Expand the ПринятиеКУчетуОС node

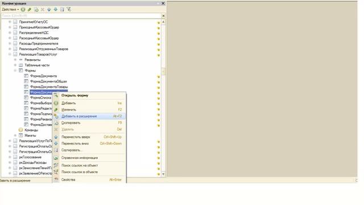coord(10,22)
